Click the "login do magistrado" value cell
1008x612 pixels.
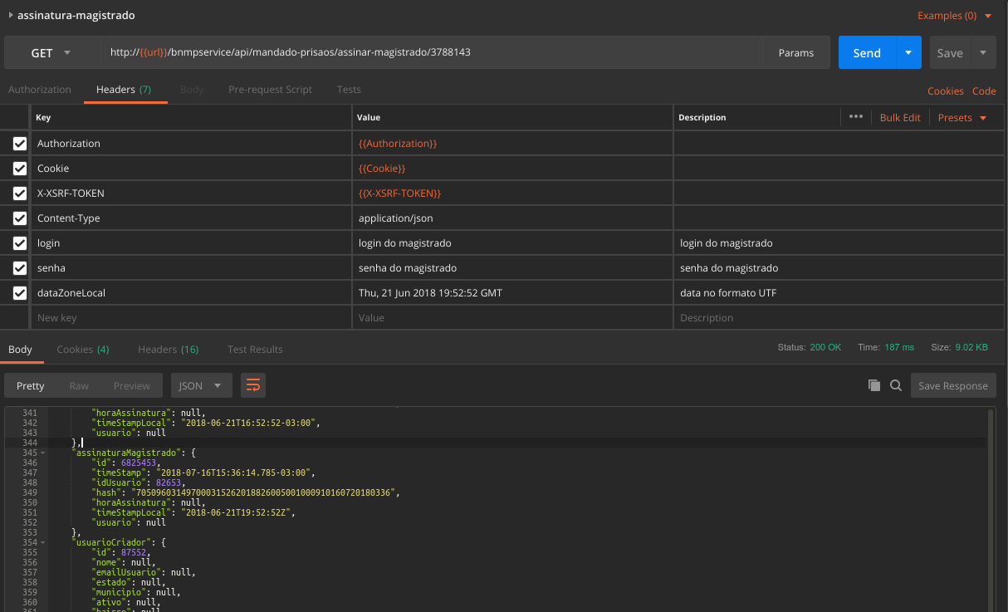point(512,243)
